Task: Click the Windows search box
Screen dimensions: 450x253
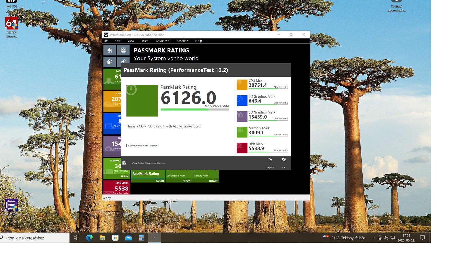Action: coord(35,238)
